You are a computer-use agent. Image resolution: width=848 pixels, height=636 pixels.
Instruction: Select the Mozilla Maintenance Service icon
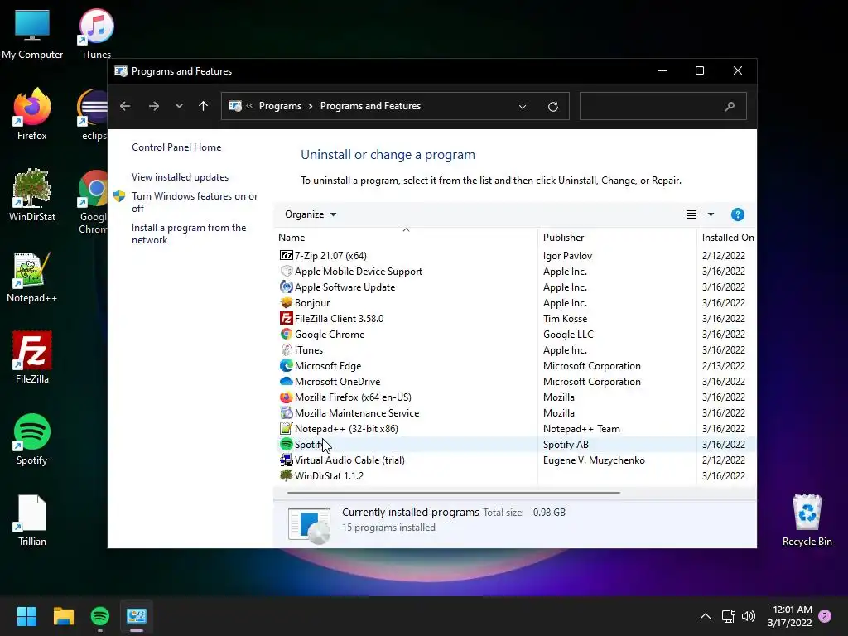(286, 412)
